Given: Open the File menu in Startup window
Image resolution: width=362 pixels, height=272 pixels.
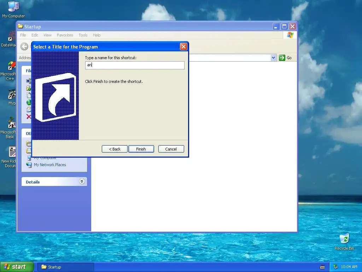Looking at the screenshot, I should [23, 35].
